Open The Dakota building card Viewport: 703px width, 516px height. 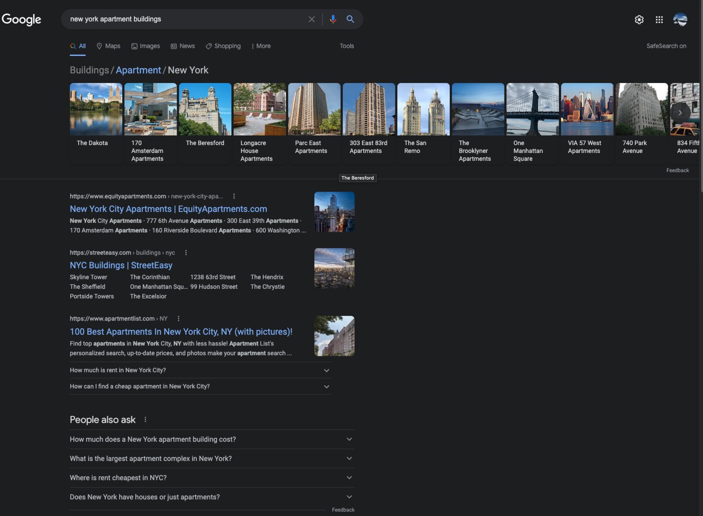[96, 124]
